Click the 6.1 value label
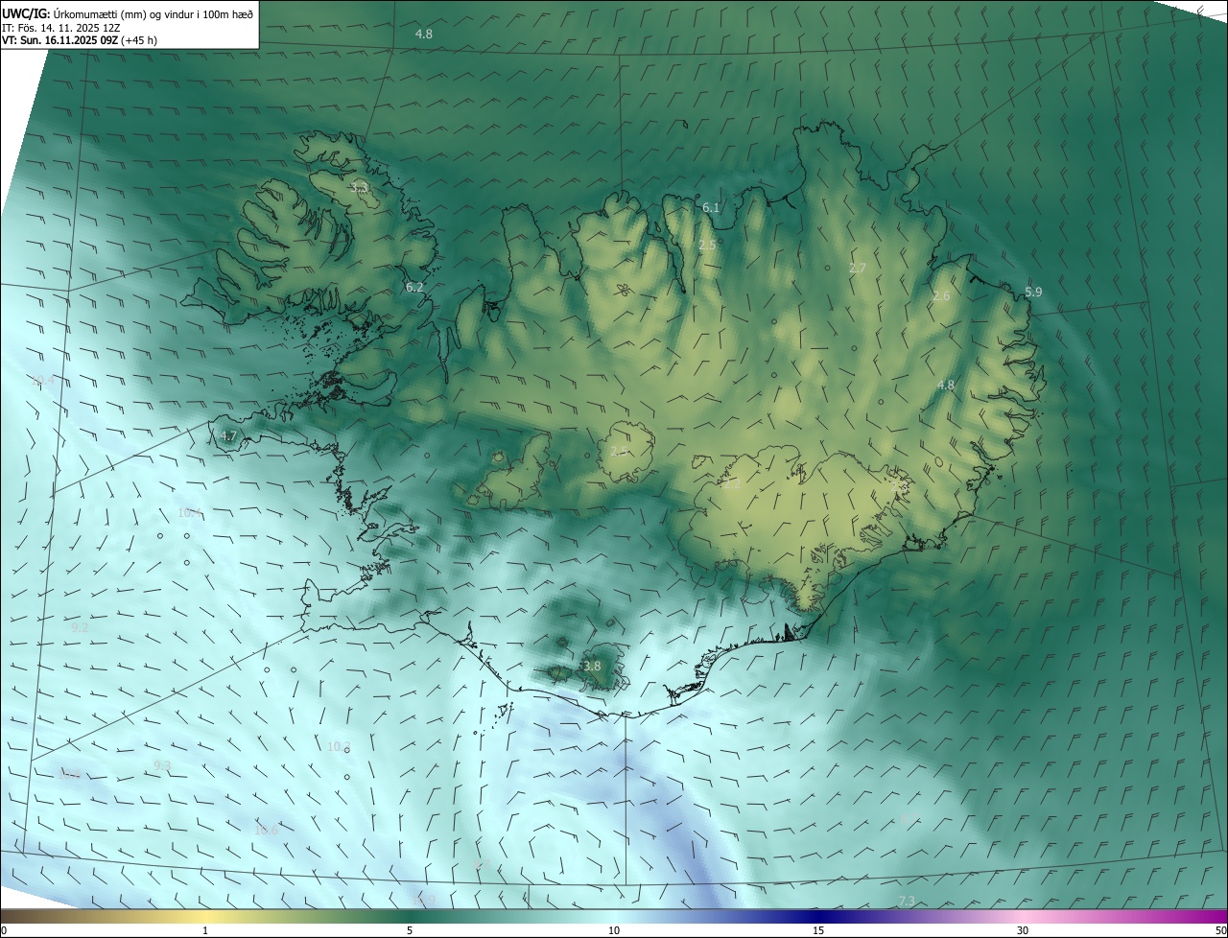Viewport: 1228px width, 938px height. pyautogui.click(x=711, y=207)
